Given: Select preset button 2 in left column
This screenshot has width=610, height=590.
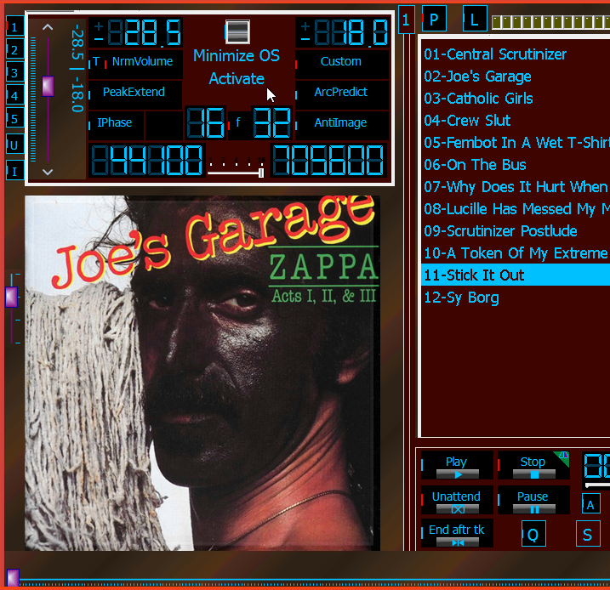Looking at the screenshot, I should [x=14, y=50].
